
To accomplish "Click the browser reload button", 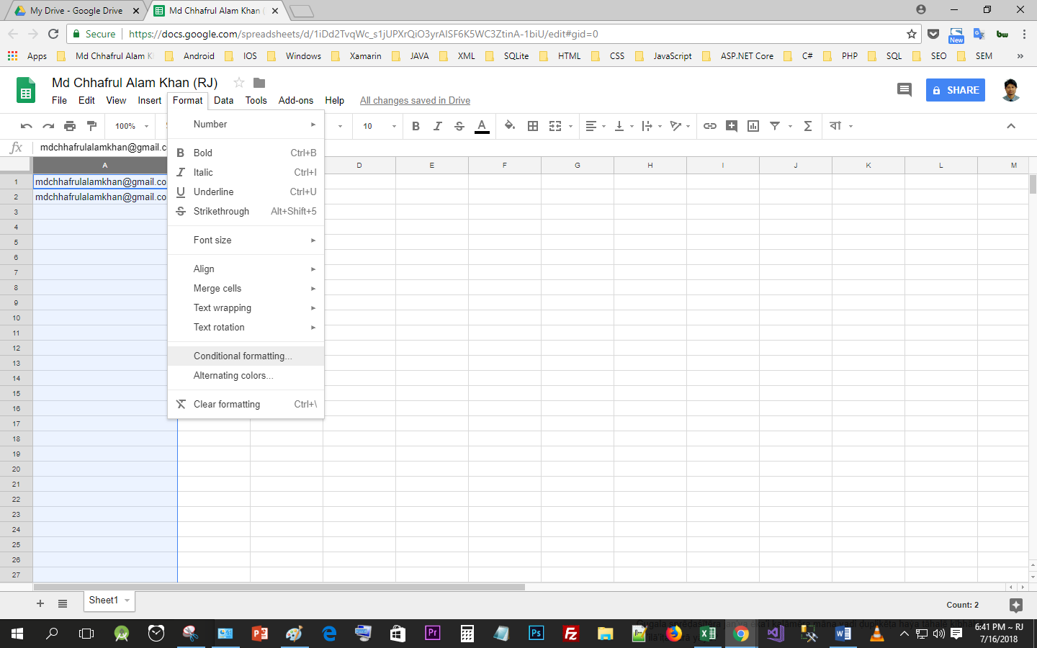I will (53, 34).
